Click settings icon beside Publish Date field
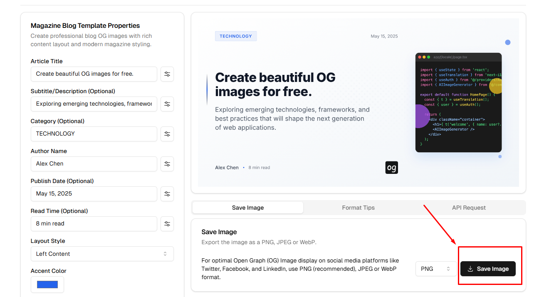This screenshot has height=297, width=539. click(x=167, y=194)
